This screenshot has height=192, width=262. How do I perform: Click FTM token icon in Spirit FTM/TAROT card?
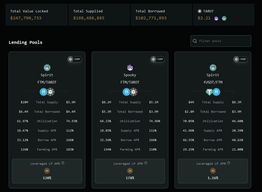coord(43,92)
